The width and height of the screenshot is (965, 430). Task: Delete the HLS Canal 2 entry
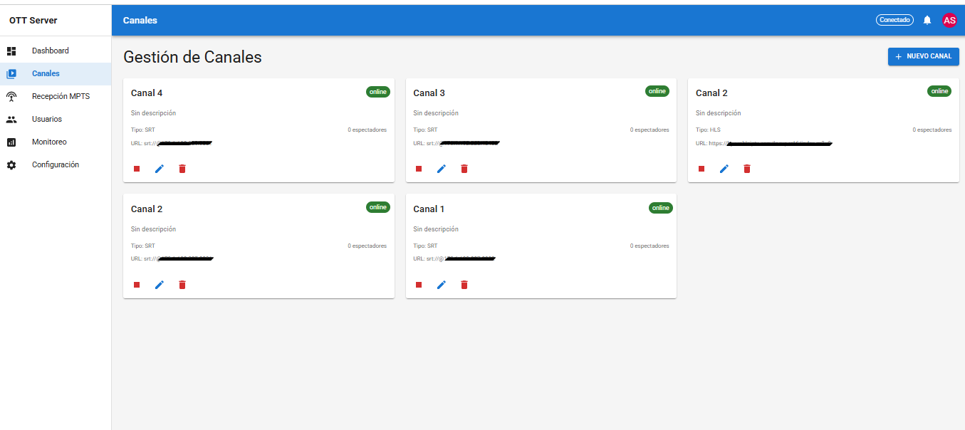coord(747,169)
